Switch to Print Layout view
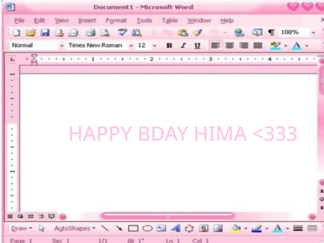Image resolution: width=324 pixels, height=243 pixels. click(x=31, y=217)
